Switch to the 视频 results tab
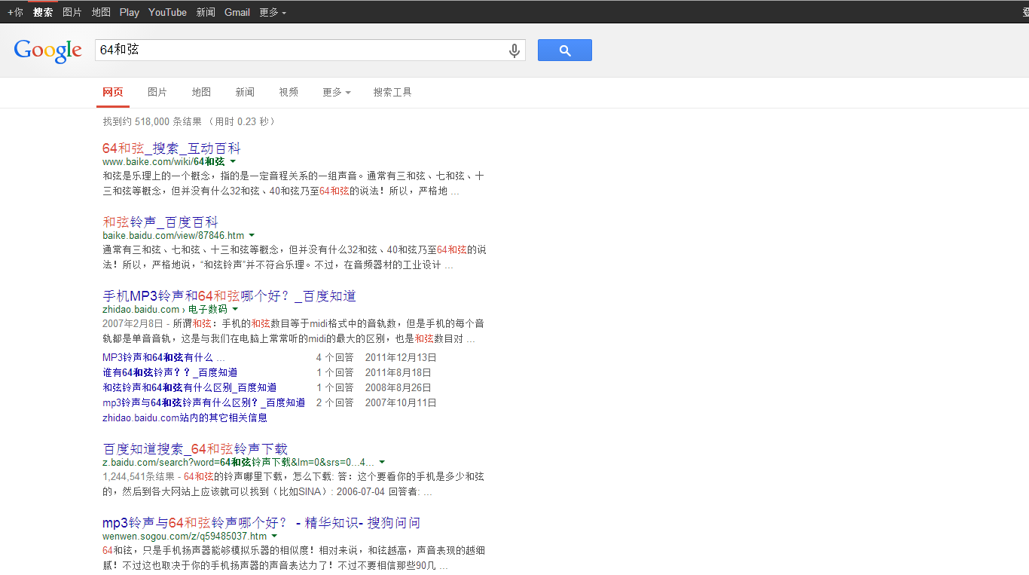The width and height of the screenshot is (1029, 575). click(x=289, y=92)
